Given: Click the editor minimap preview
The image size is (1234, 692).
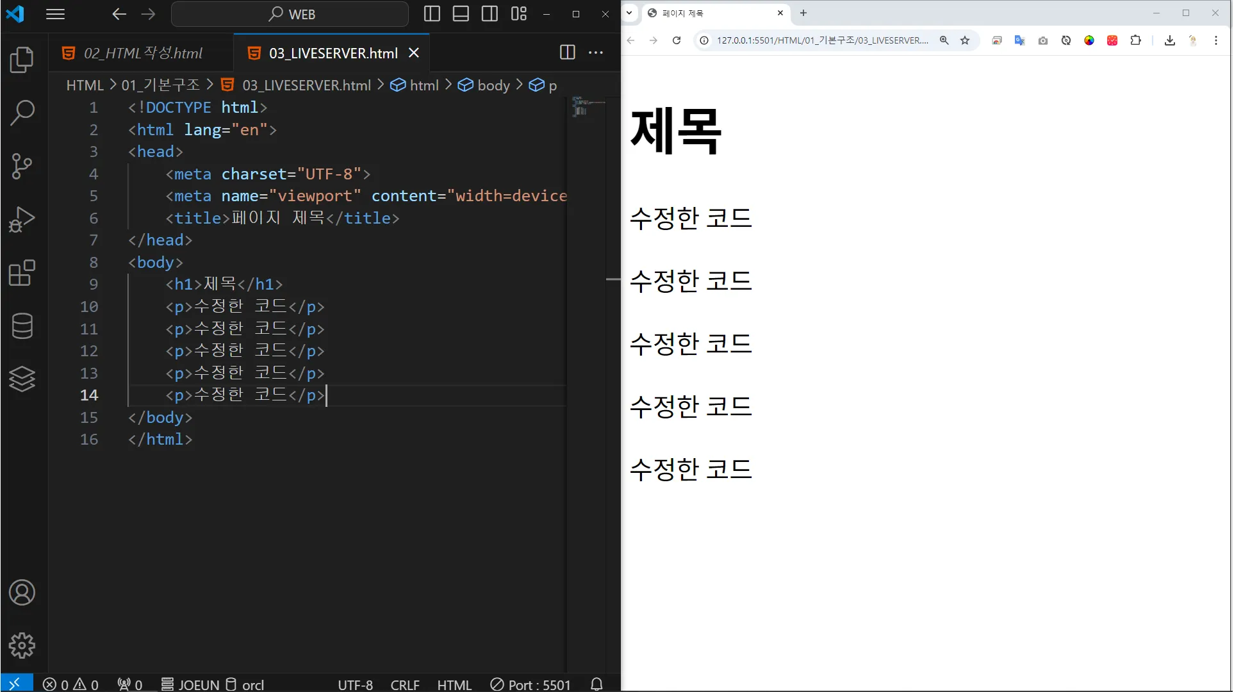Looking at the screenshot, I should [586, 107].
